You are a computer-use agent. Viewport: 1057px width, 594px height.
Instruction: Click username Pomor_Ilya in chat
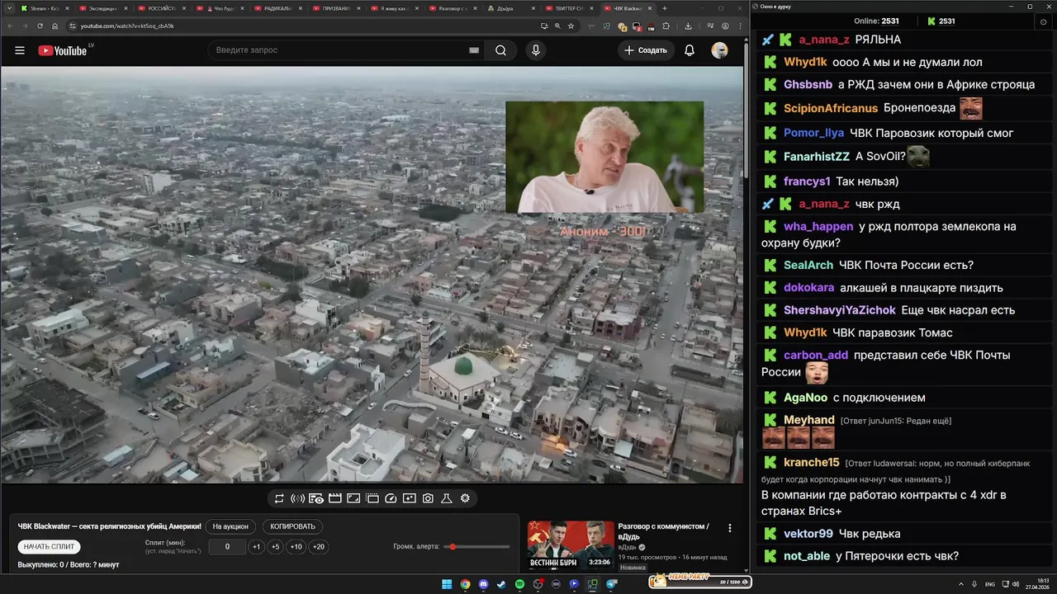(814, 133)
